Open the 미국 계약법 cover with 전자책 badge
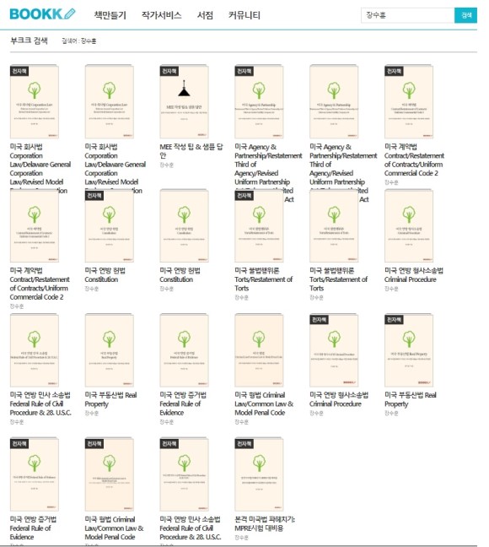This screenshot has width=489, height=547. coord(409,101)
